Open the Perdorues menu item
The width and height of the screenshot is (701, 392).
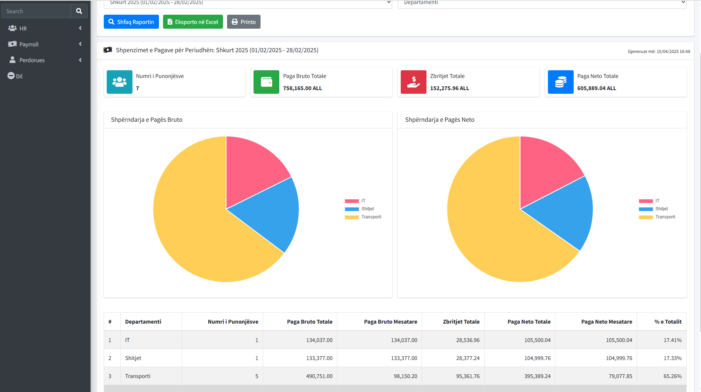click(32, 60)
